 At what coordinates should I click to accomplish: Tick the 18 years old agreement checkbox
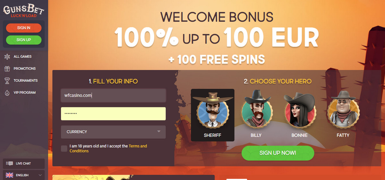click(64, 149)
